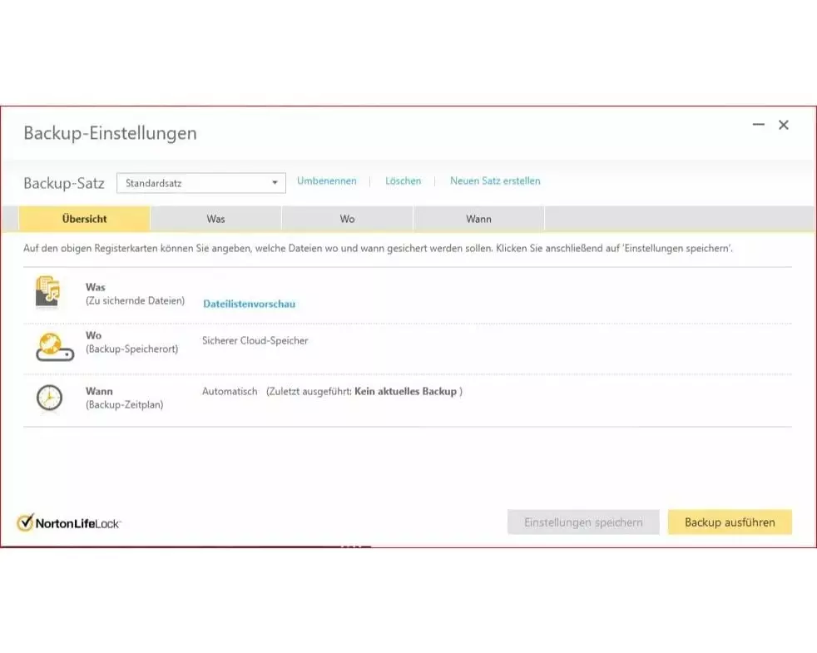The width and height of the screenshot is (817, 653).
Task: Click the files icon in the Was row
Action: 48,293
